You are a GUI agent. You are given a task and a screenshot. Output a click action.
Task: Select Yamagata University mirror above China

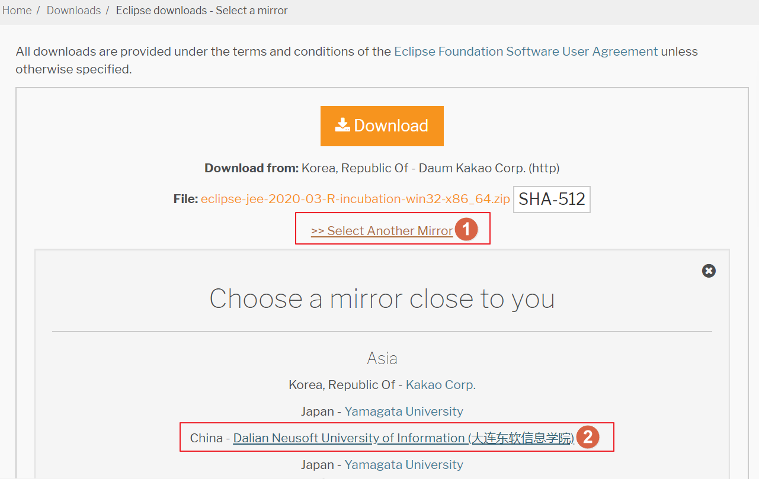point(403,412)
